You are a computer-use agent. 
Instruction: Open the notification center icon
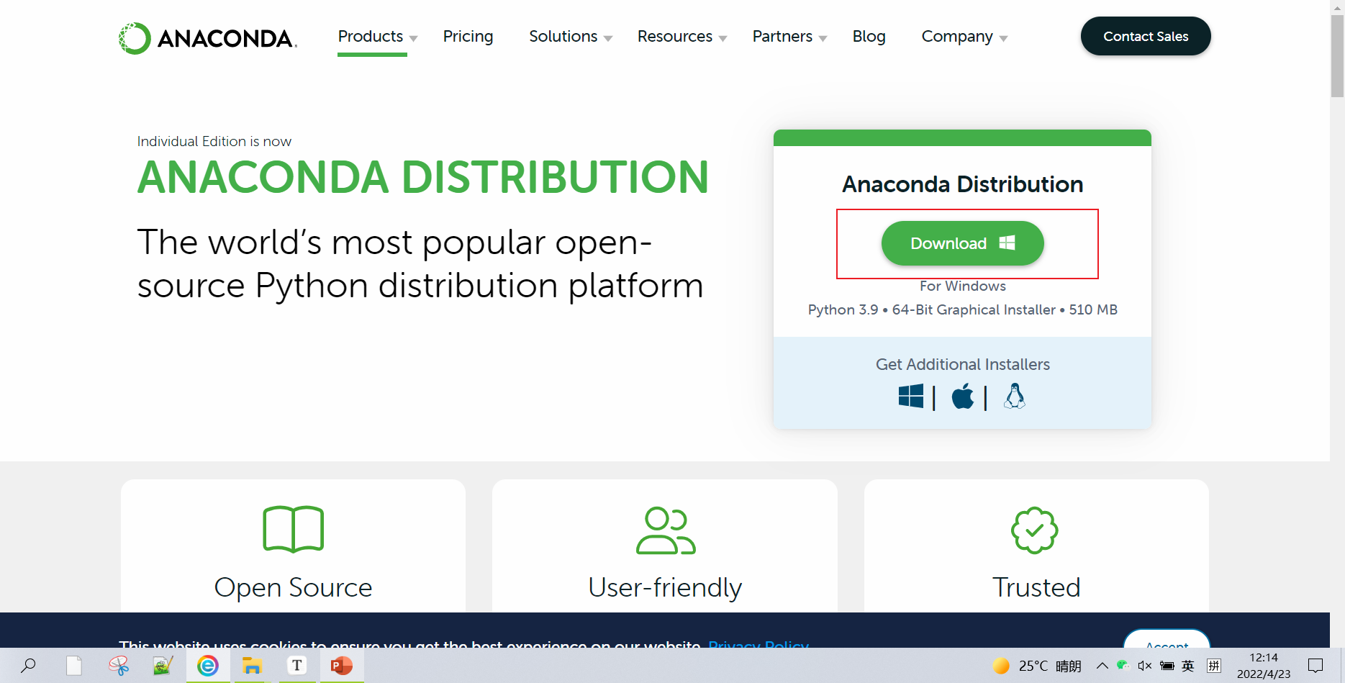(x=1315, y=666)
